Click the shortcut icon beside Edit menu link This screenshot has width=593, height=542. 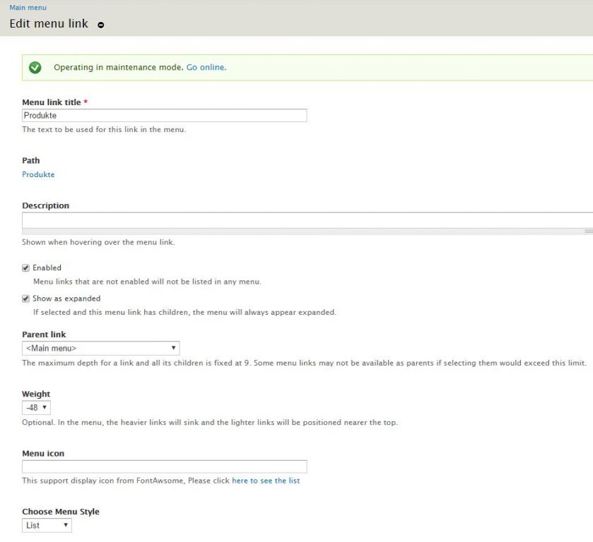101,25
